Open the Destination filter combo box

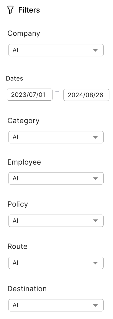[x=56, y=305]
